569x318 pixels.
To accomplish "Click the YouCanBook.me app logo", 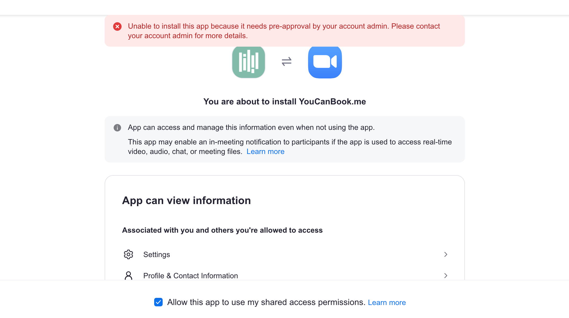I will coord(248,62).
